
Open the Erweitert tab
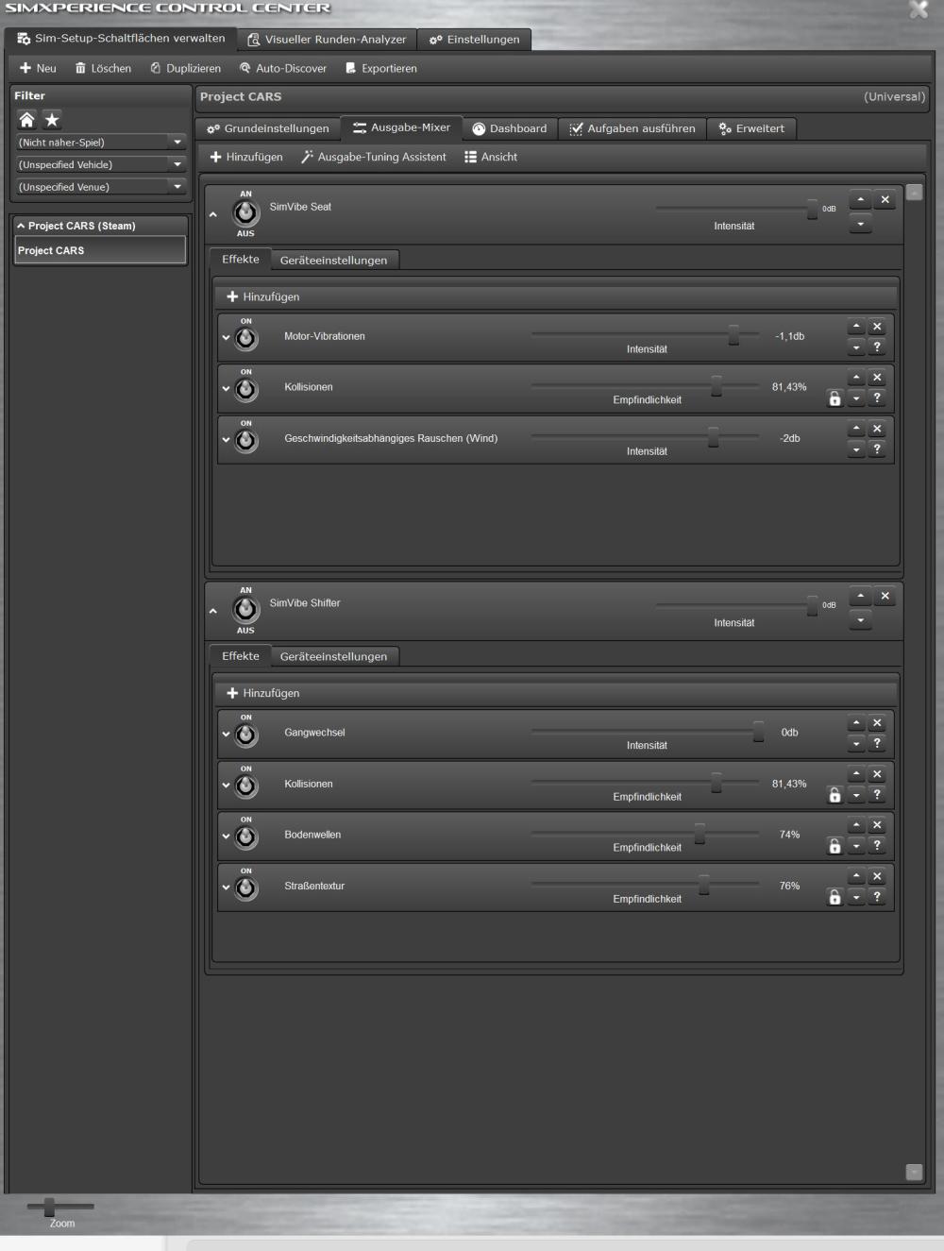(751, 128)
